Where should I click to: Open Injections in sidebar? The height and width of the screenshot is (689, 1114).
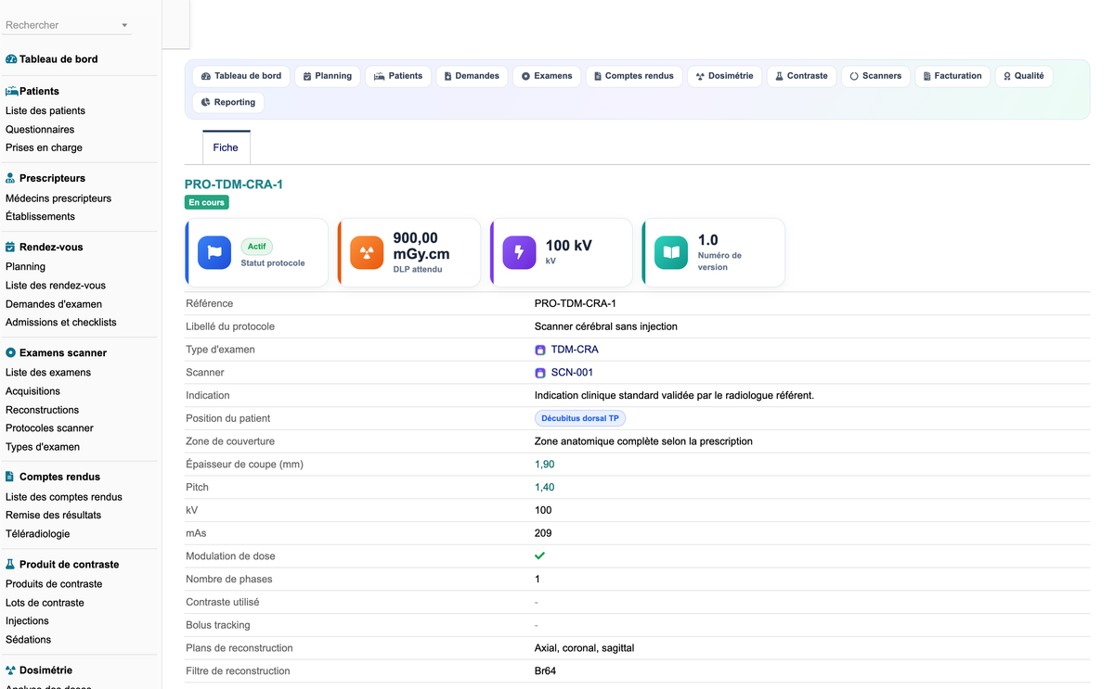point(27,621)
